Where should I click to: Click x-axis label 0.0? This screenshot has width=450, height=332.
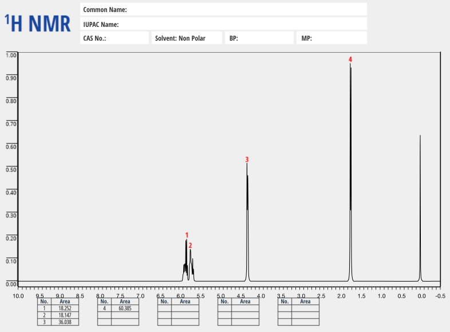pos(422,296)
